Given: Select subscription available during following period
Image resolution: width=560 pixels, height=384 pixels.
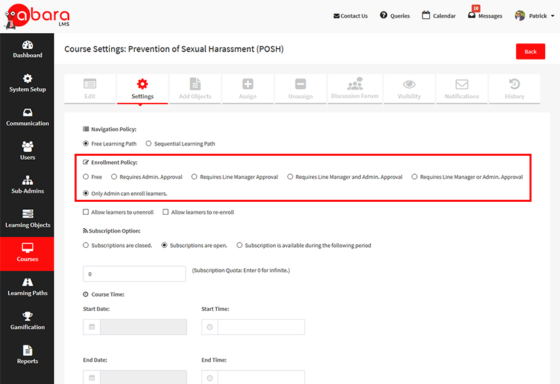Looking at the screenshot, I should click(239, 245).
